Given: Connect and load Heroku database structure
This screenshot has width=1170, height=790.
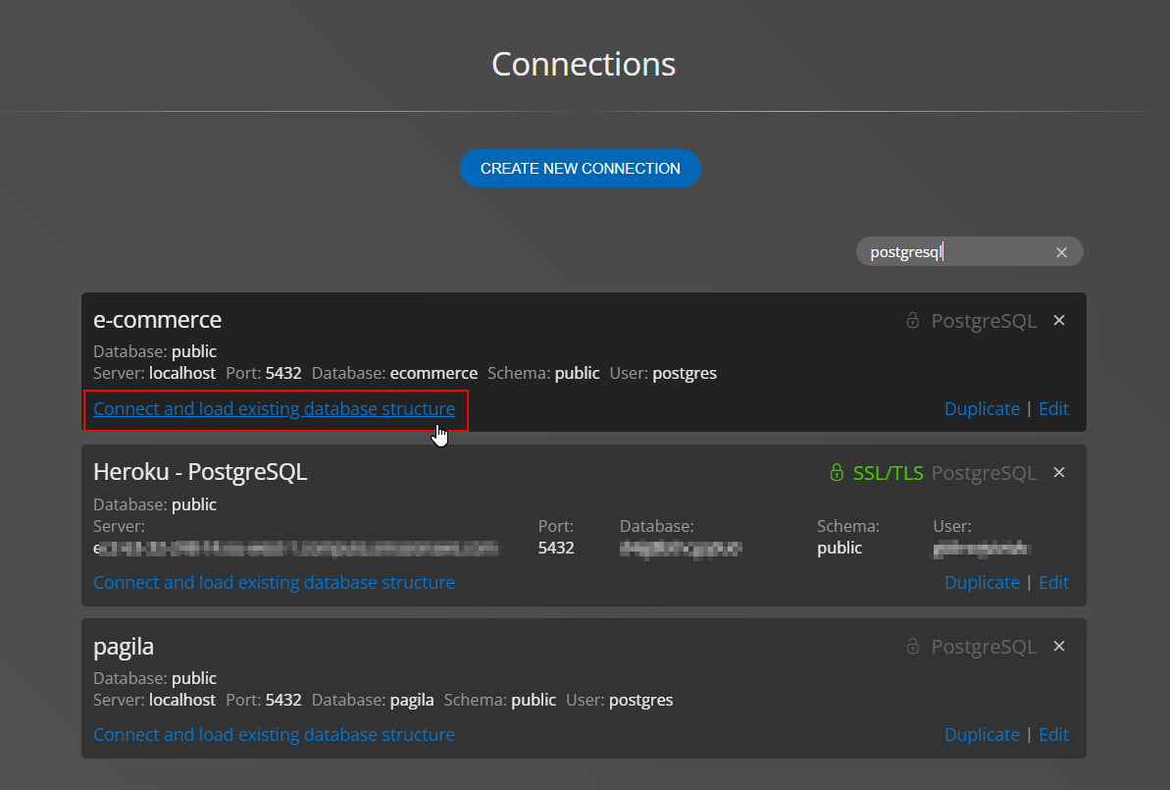Looking at the screenshot, I should tap(274, 583).
